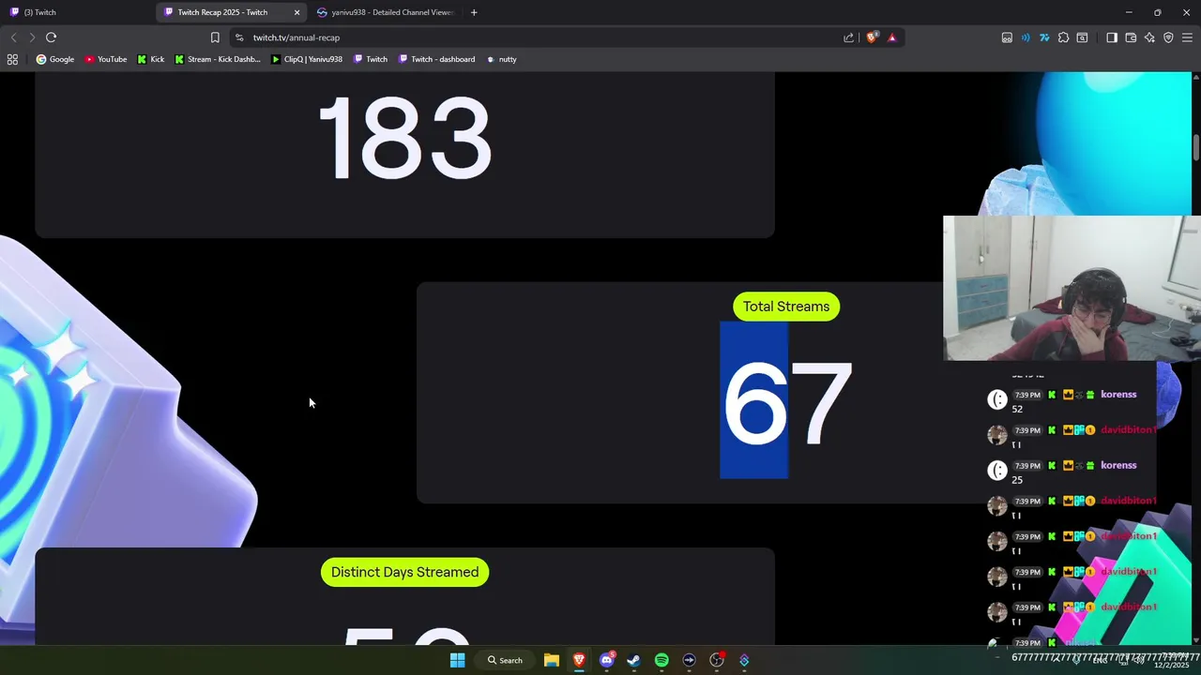Open Leo AI sparkle icon

(1149, 37)
